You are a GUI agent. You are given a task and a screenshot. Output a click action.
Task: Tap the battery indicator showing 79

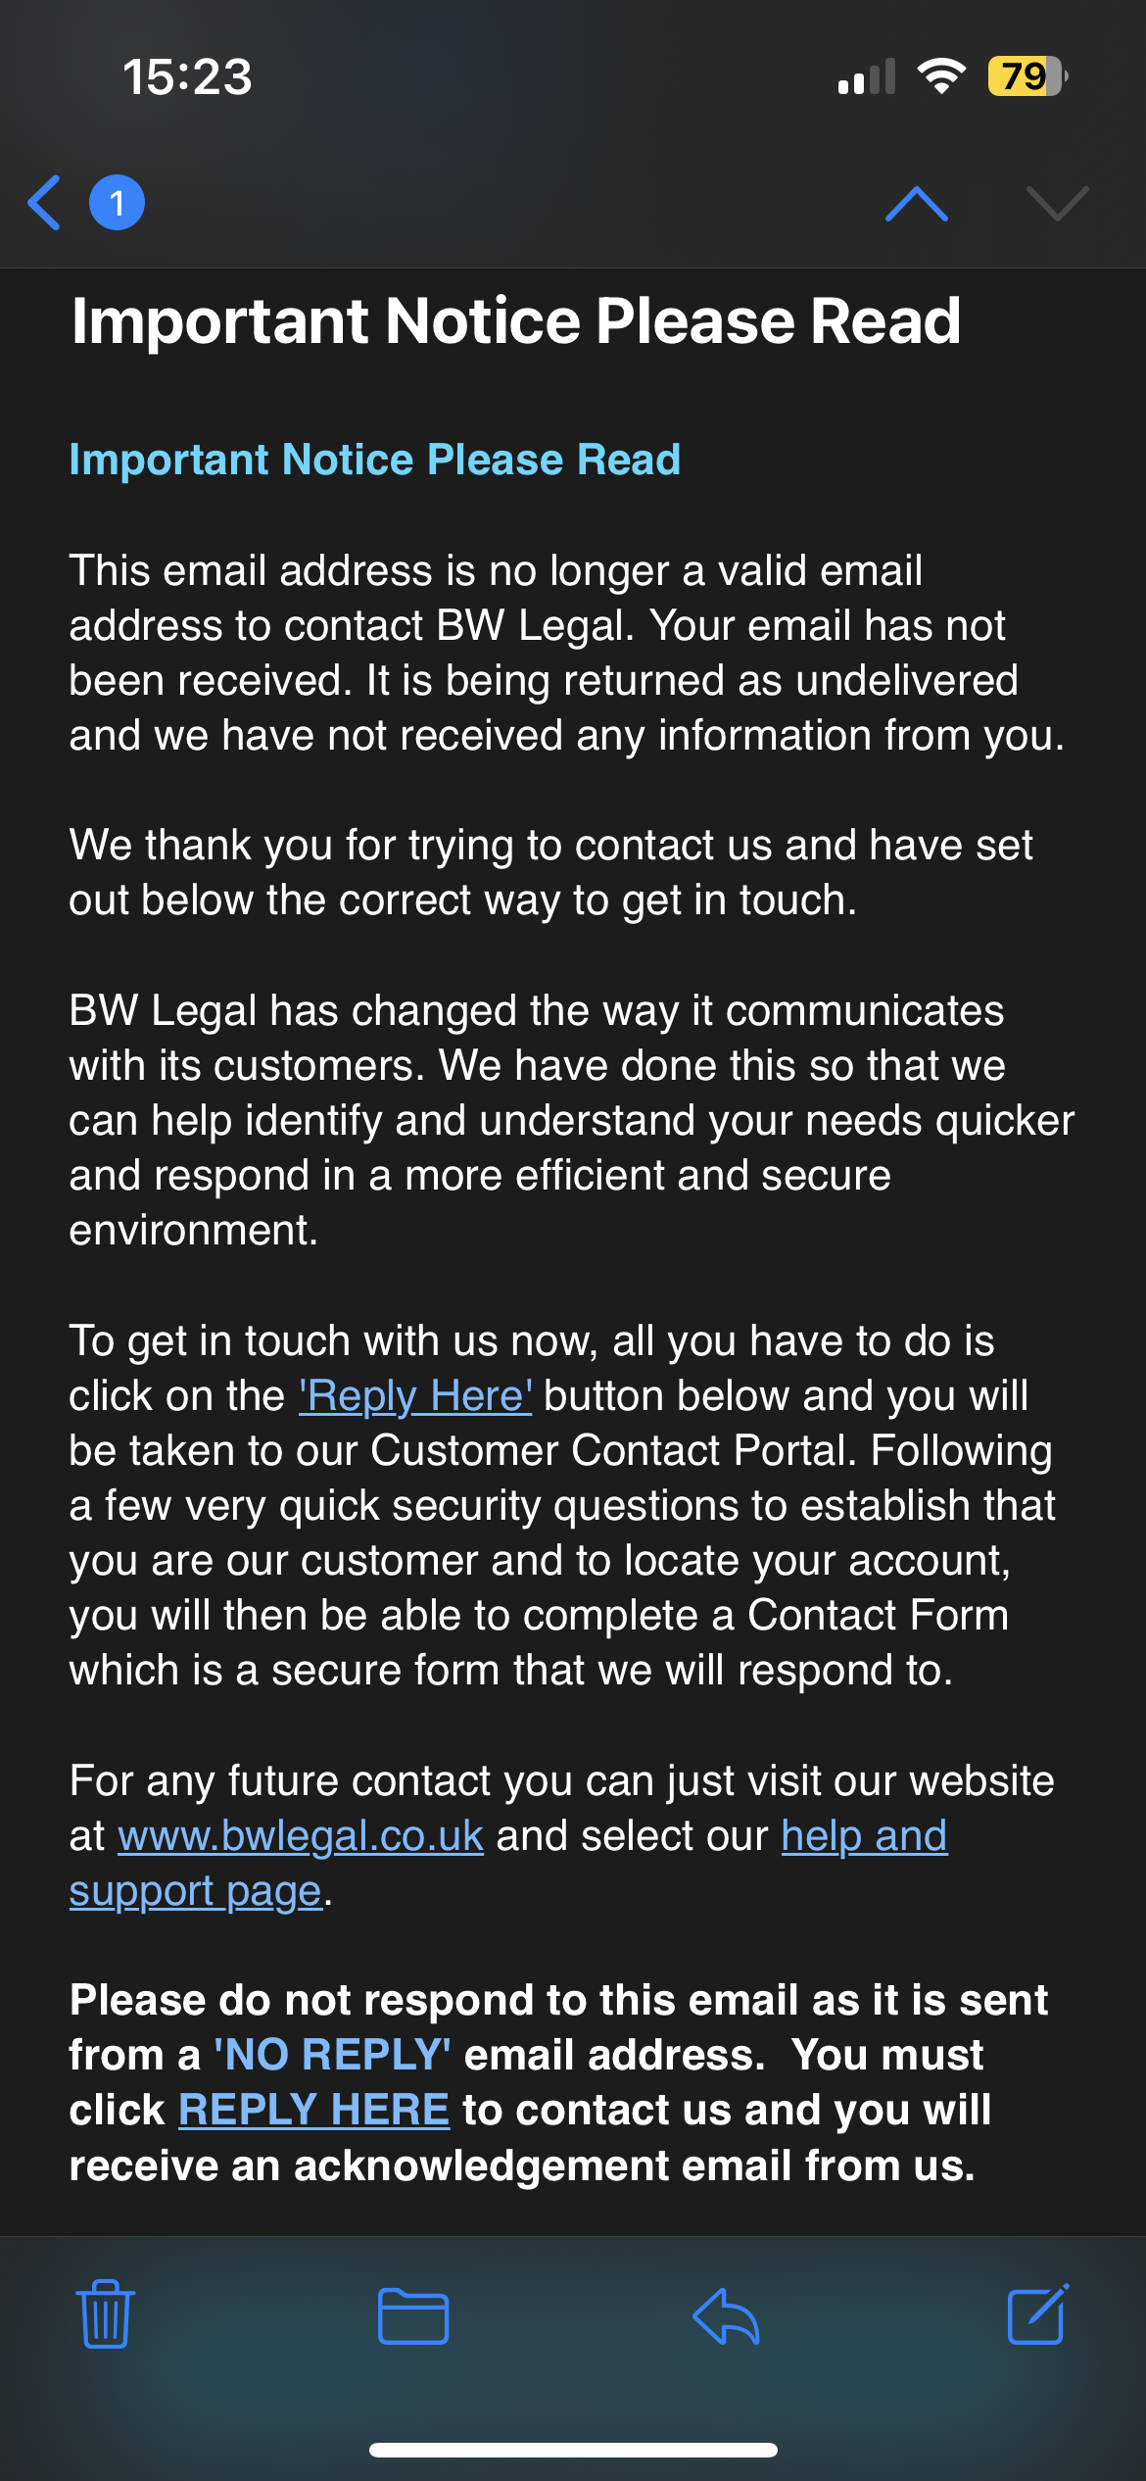tap(1026, 76)
